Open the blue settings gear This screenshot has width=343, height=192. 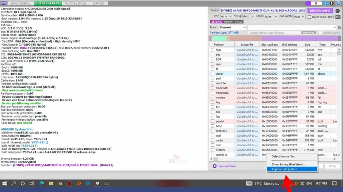pyautogui.click(x=338, y=3)
